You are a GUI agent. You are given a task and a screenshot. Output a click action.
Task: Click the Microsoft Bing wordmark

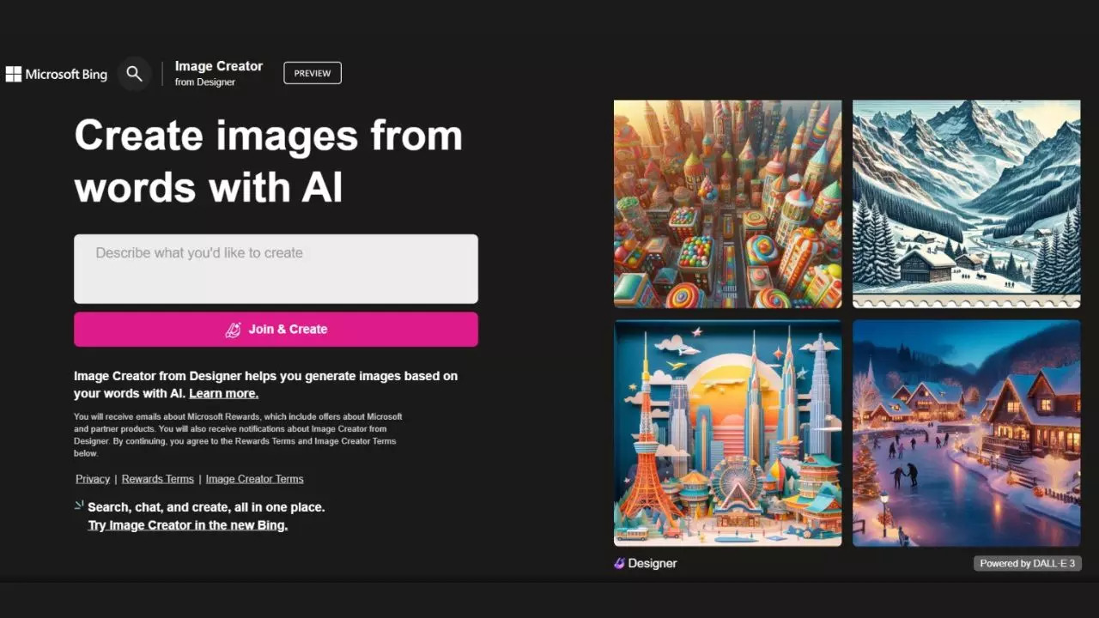point(66,74)
